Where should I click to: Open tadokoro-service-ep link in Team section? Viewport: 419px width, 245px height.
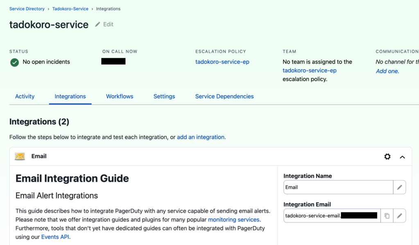(309, 70)
